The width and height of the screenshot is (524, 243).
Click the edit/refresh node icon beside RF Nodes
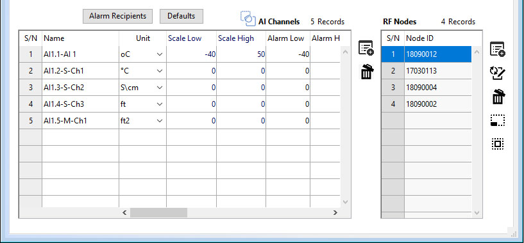pos(497,74)
